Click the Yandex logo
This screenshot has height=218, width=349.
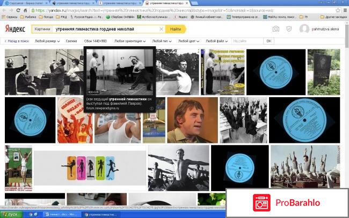tap(16, 28)
